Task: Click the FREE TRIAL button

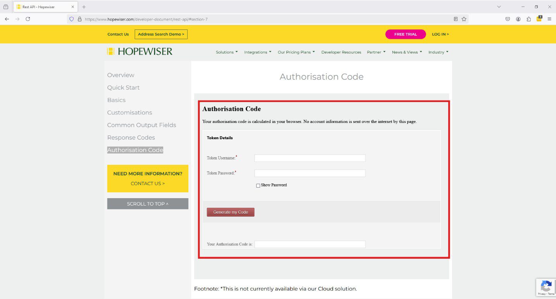Action: click(406, 34)
